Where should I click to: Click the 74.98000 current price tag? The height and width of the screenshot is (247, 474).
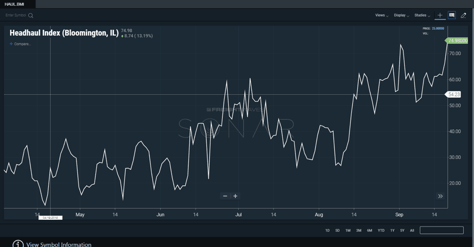(x=457, y=41)
